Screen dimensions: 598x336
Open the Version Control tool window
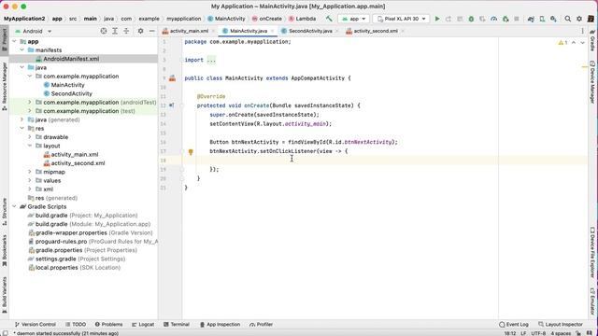[x=36, y=325]
